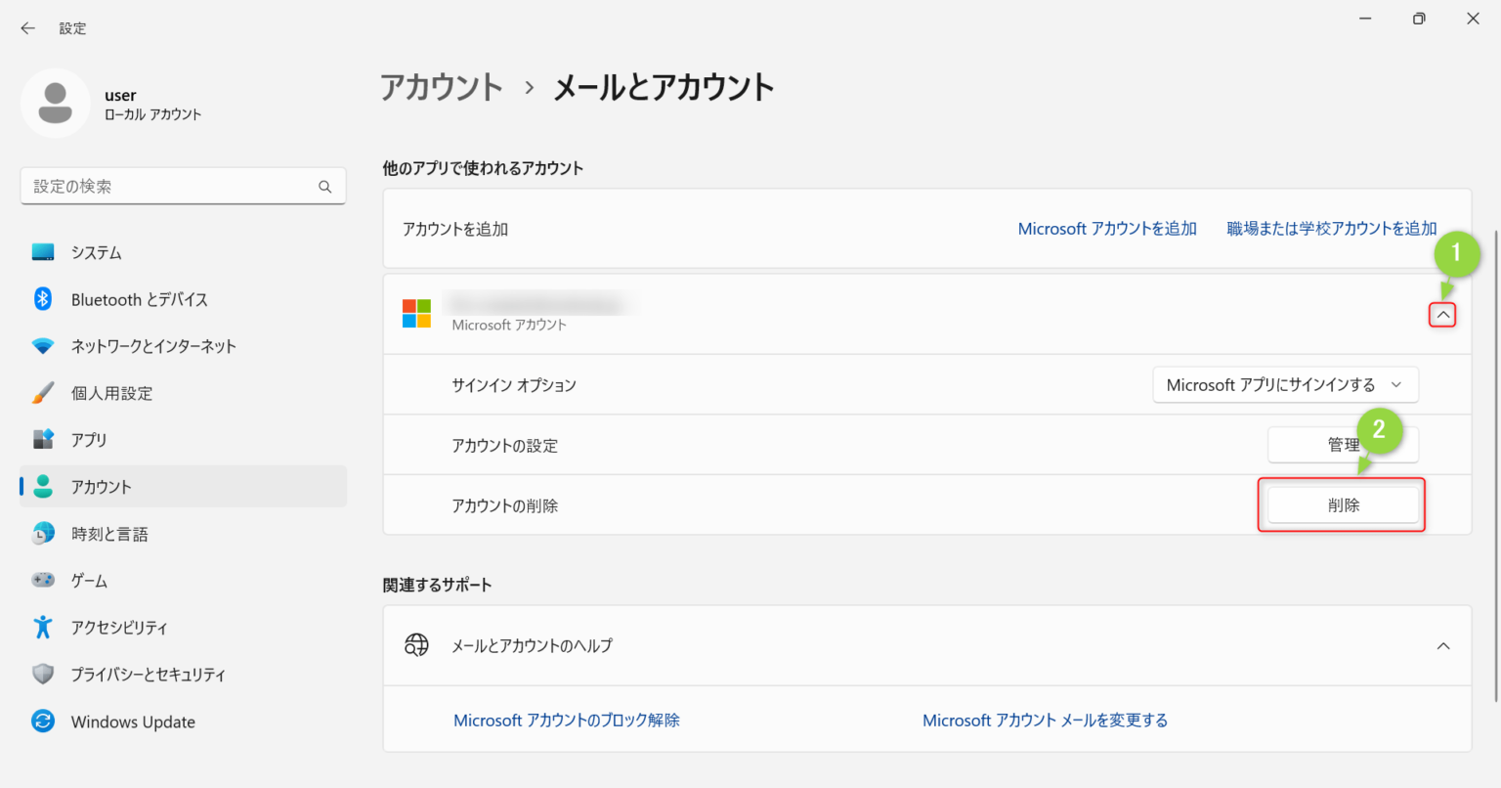Screen dimensions: 1501x788
Task: Click the 設定の検索 search field
Action: (171, 187)
